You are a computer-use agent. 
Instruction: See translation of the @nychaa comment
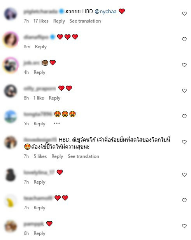click(x=85, y=21)
